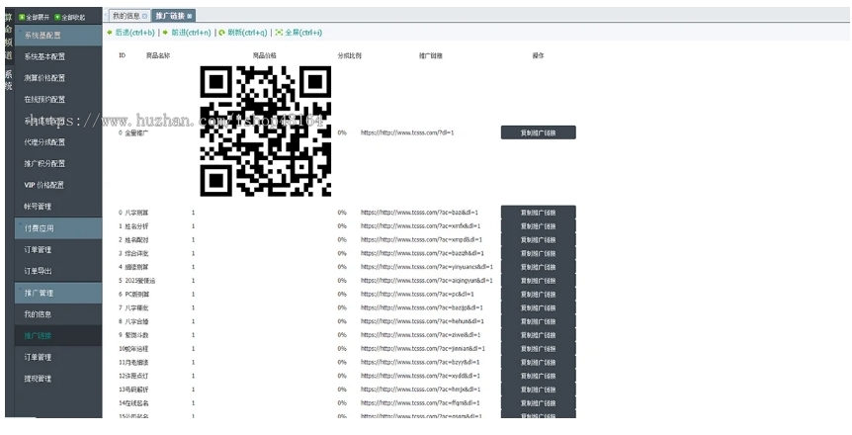Copy the promotion link for 全量推广
The height and width of the screenshot is (435, 852).
pos(538,132)
